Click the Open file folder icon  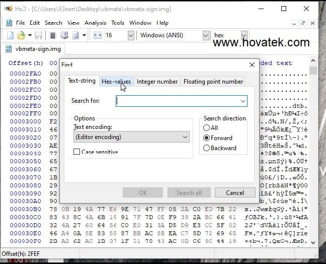[21, 35]
